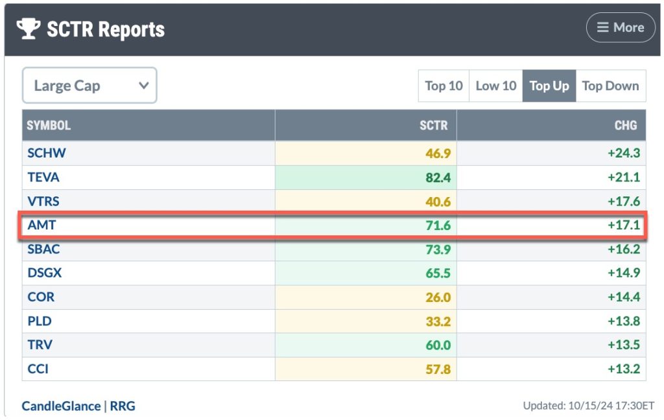Image resolution: width=664 pixels, height=420 pixels.
Task: Sort by the CHG column header
Action: point(625,125)
